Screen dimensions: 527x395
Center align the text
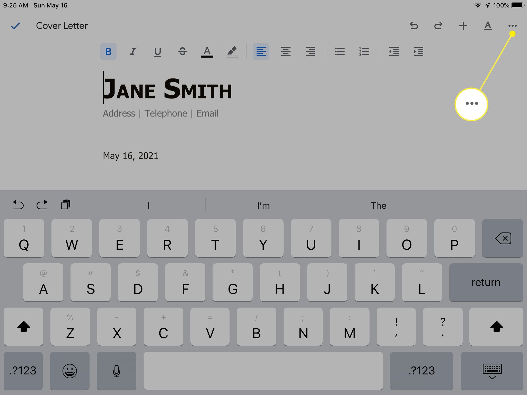click(x=286, y=51)
